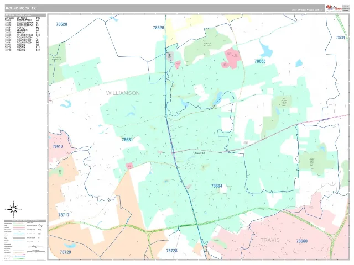Viewport: 354px width, 265px height.
Task: Select the PFLUGERVILLE row in ZIP index
Action: [x=22, y=35]
